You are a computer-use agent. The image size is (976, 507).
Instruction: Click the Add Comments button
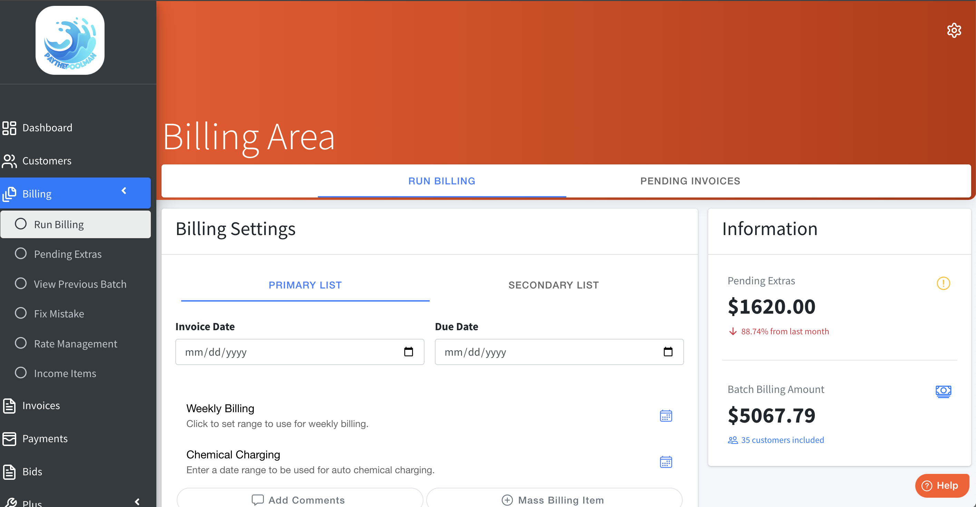(x=299, y=499)
